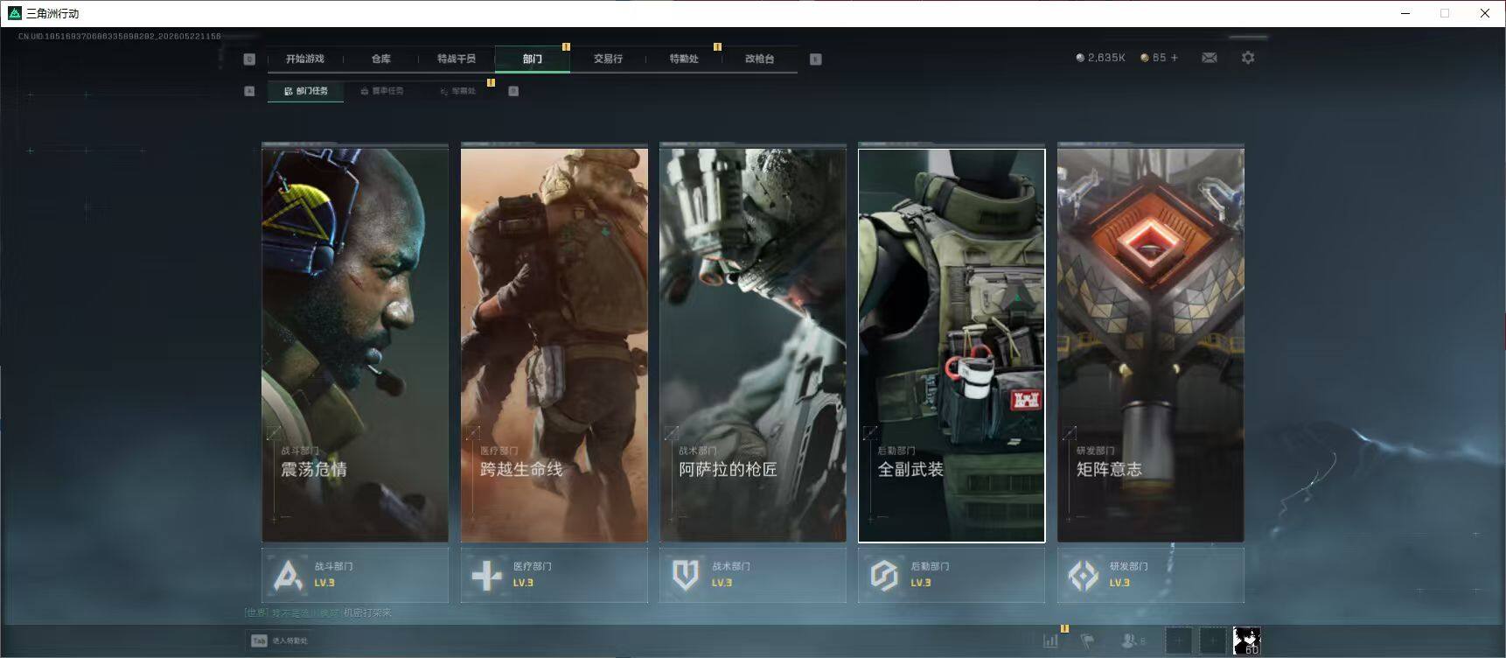This screenshot has width=1506, height=658.
Task: Open the 仓库 tab
Action: [x=380, y=59]
